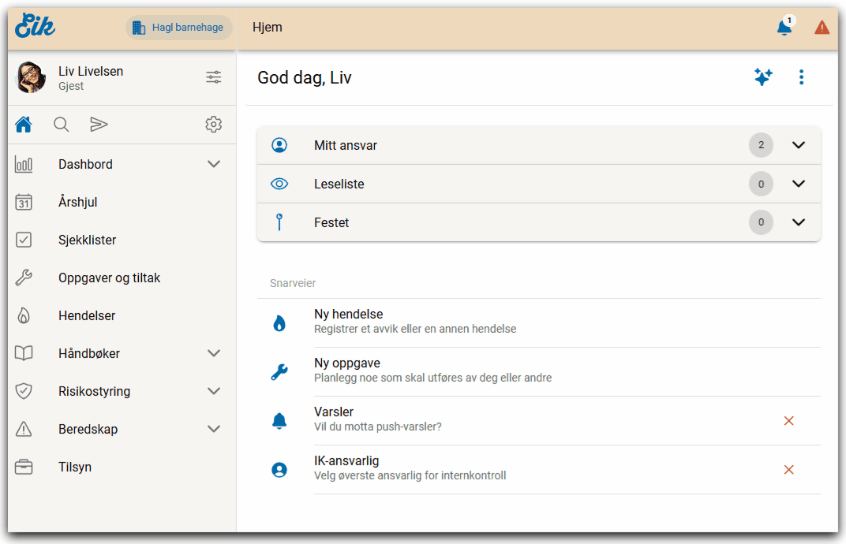Dismiss the IK-ansvarlig shortcut
The image size is (846, 544).
[788, 470]
